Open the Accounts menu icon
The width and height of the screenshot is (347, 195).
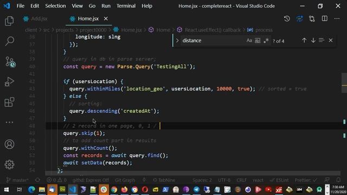click(9, 145)
